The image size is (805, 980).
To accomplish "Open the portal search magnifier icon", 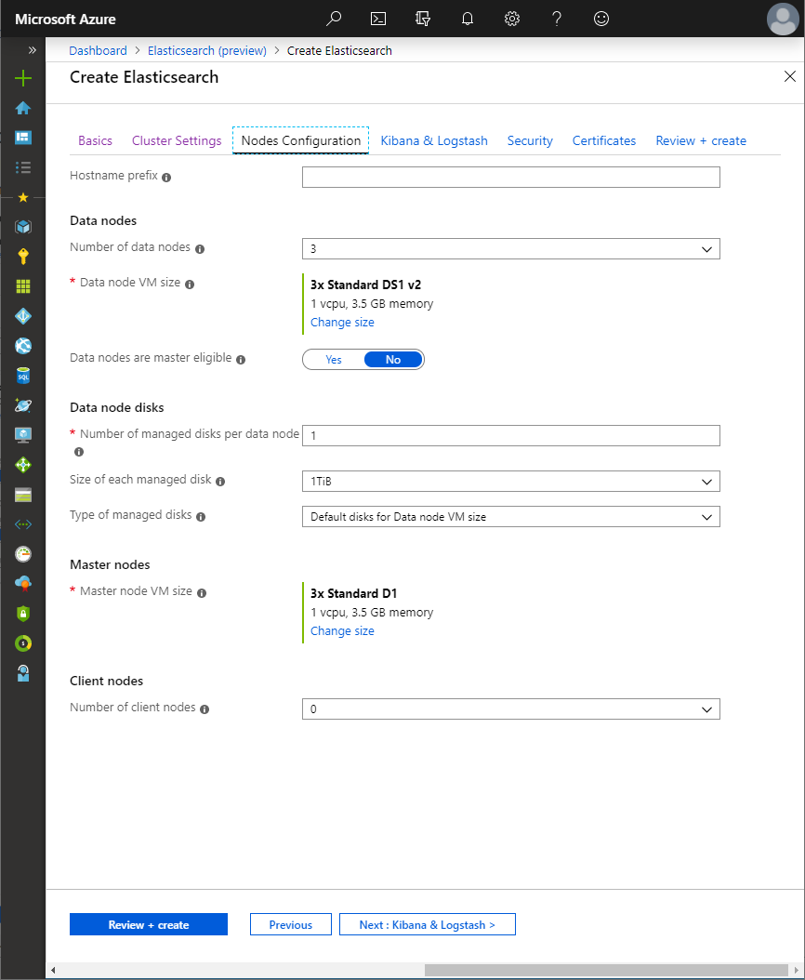I will pos(333,19).
